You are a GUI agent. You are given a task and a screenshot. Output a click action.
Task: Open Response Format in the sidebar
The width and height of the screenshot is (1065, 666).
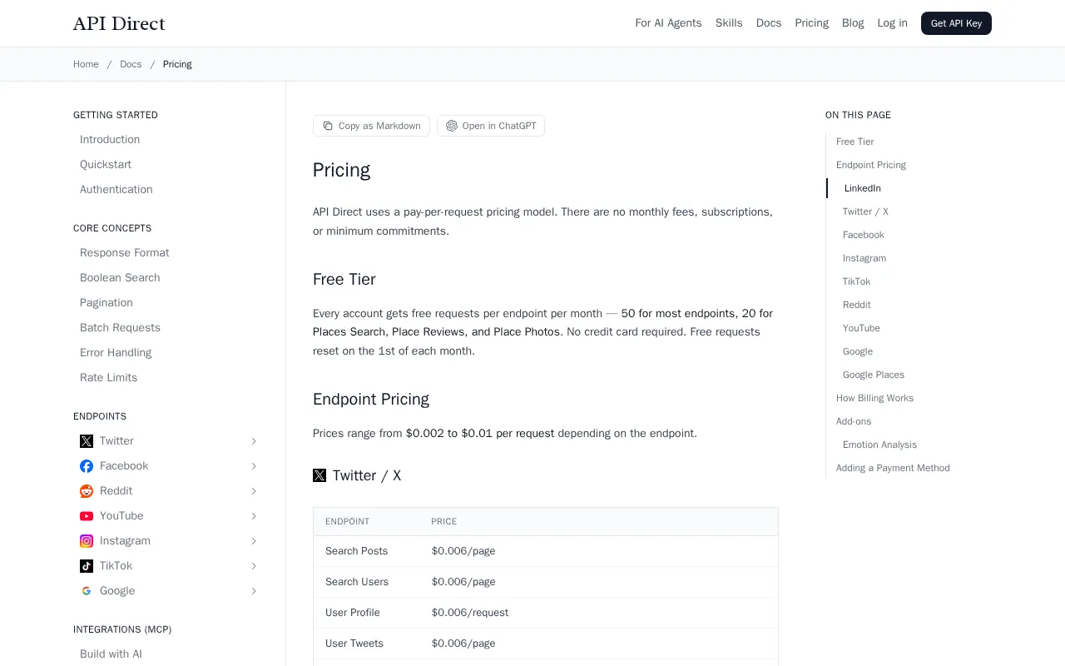pyautogui.click(x=125, y=253)
